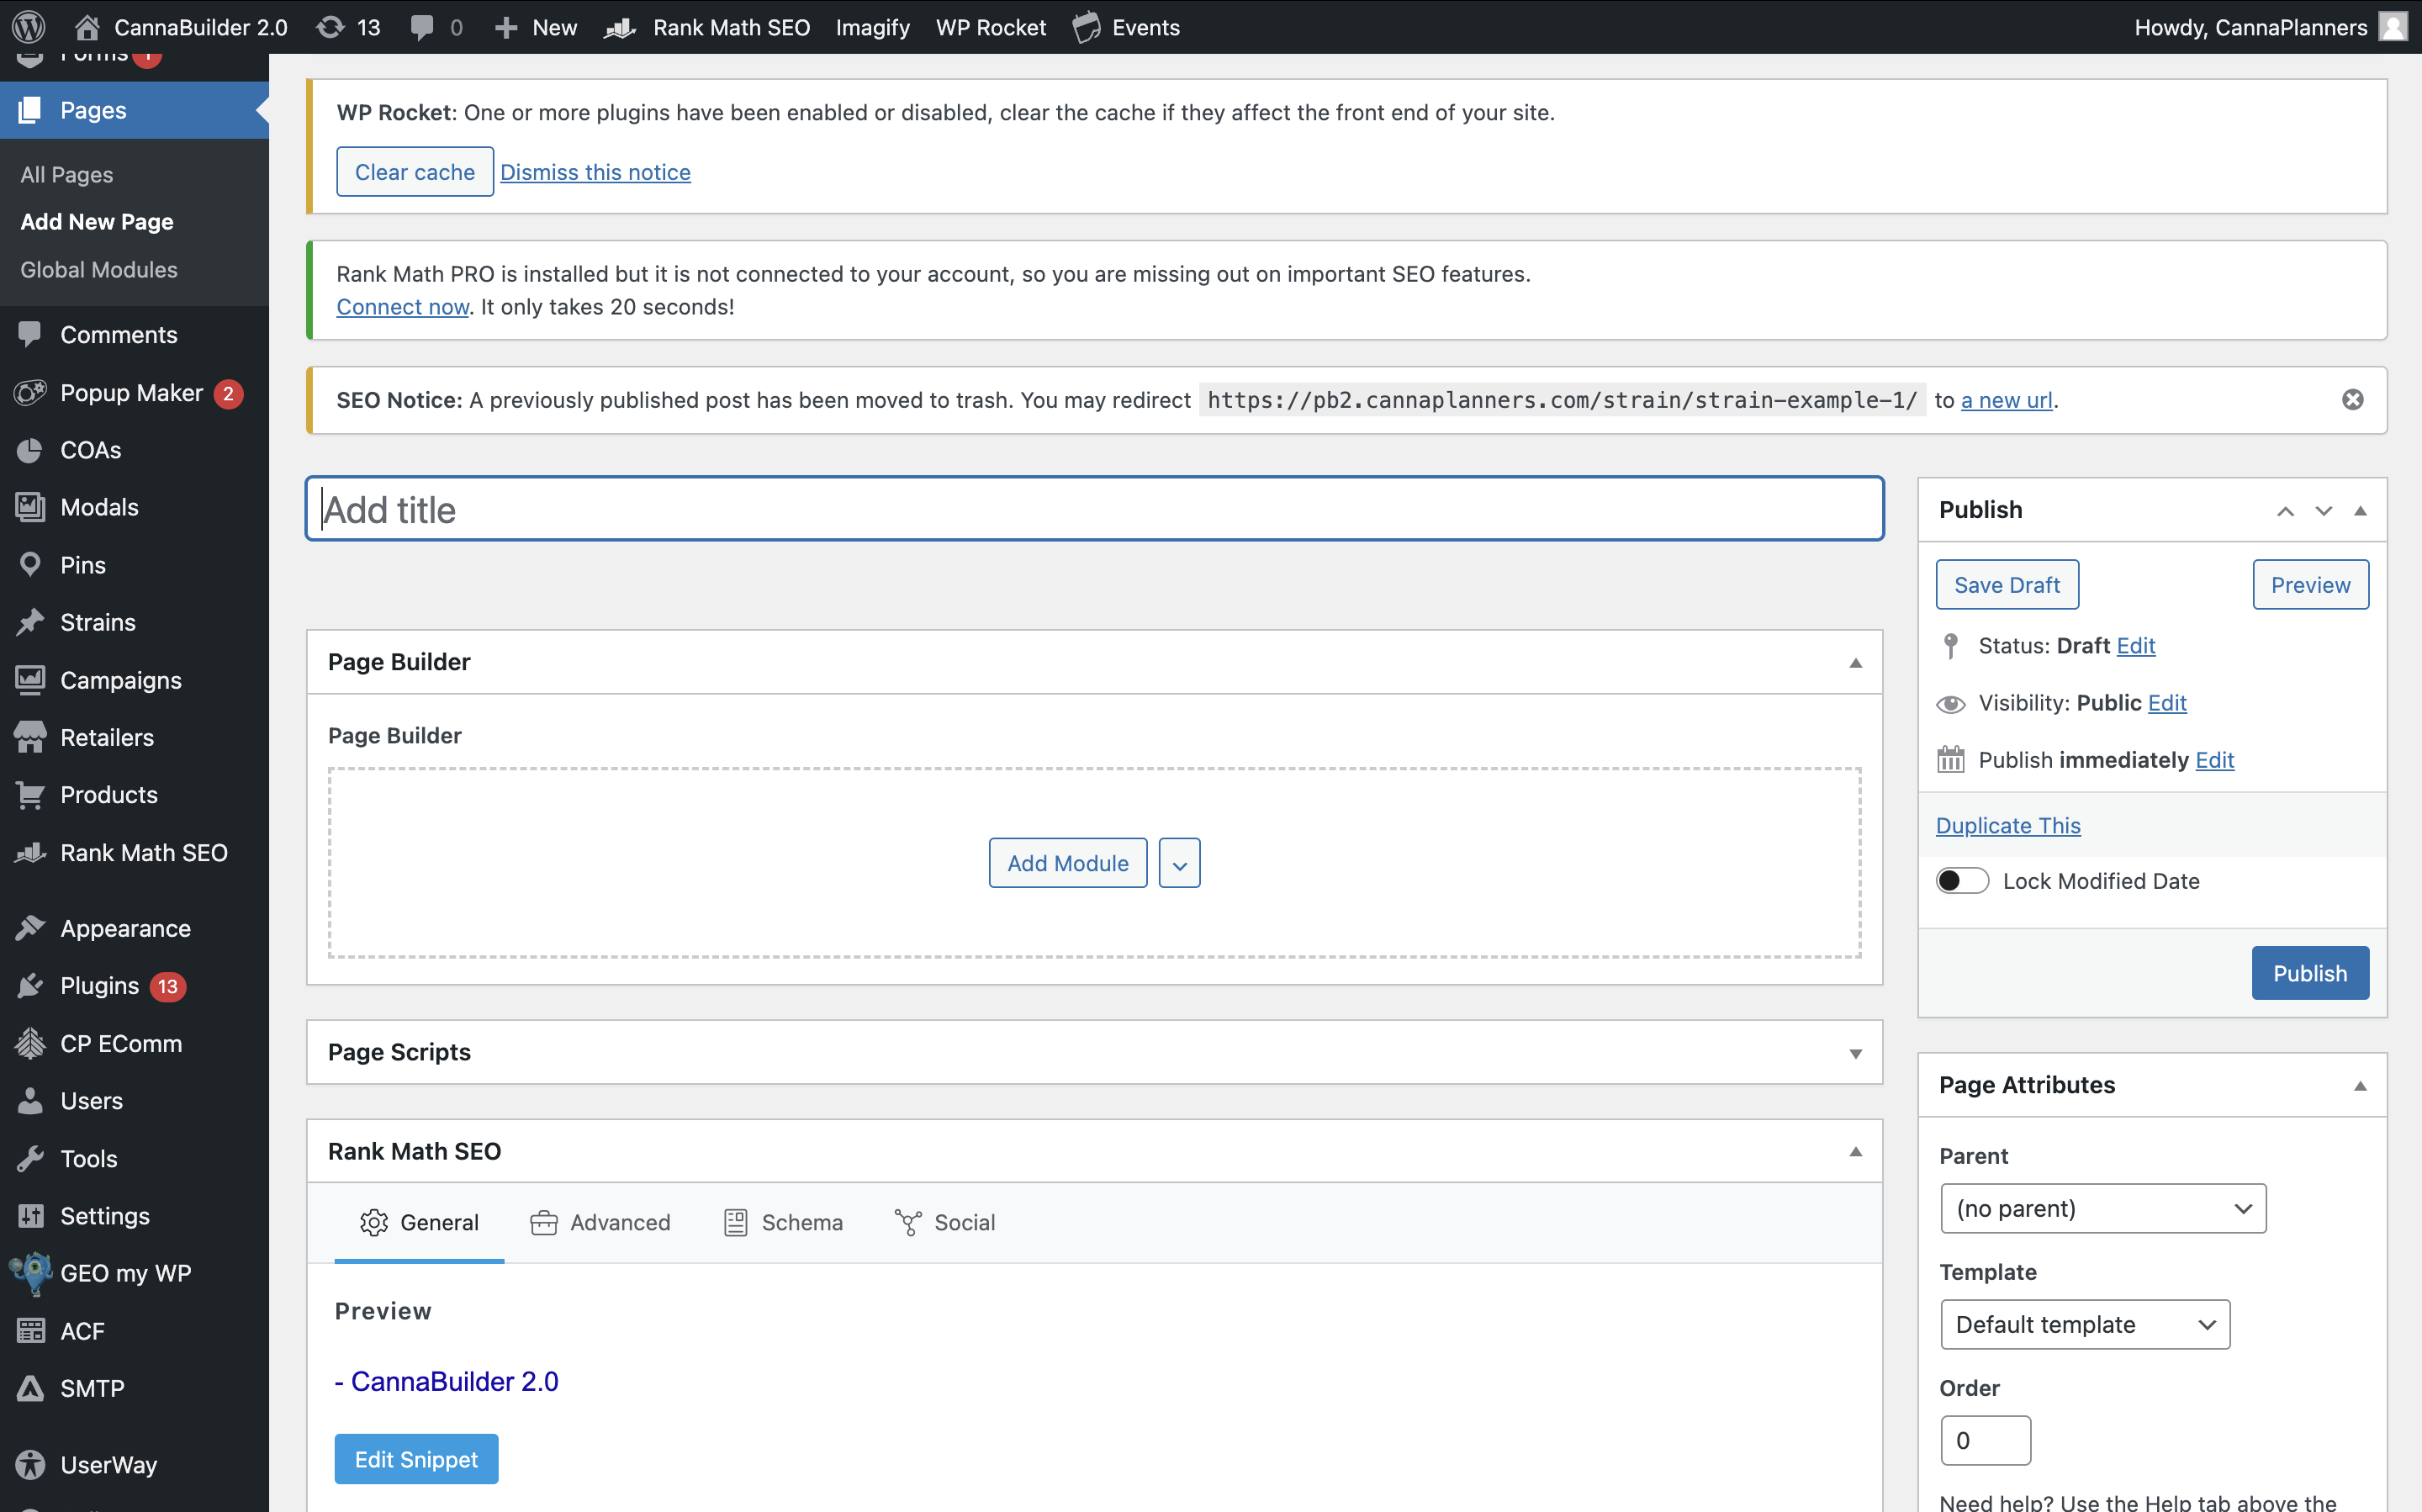Click the Save Draft button

tap(2006, 585)
